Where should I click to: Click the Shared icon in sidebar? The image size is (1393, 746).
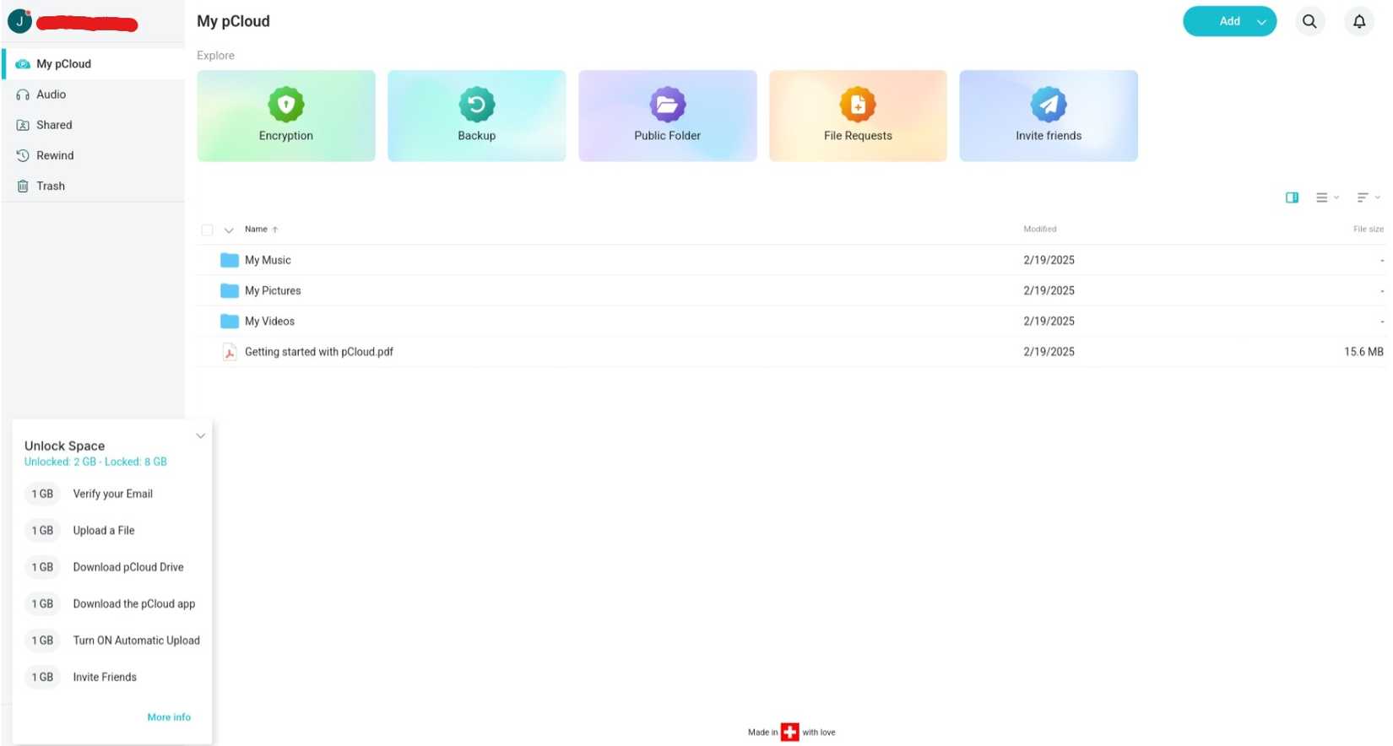coord(23,125)
